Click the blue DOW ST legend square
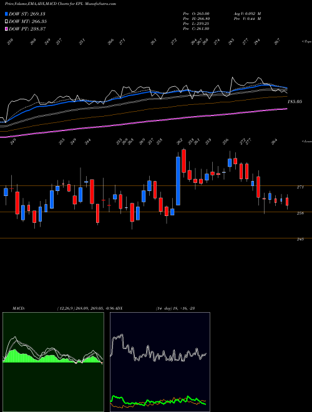312x412 pixels. point(6,14)
